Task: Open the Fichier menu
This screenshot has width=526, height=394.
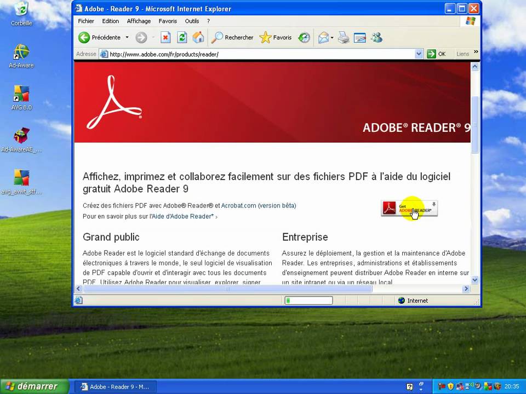Action: coord(86,21)
